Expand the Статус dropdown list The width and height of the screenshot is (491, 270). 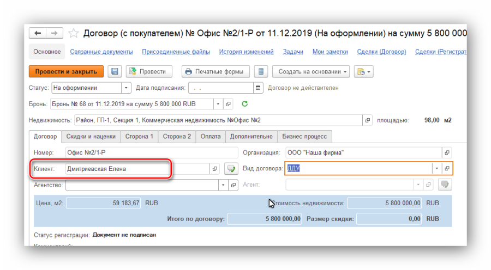(127, 88)
